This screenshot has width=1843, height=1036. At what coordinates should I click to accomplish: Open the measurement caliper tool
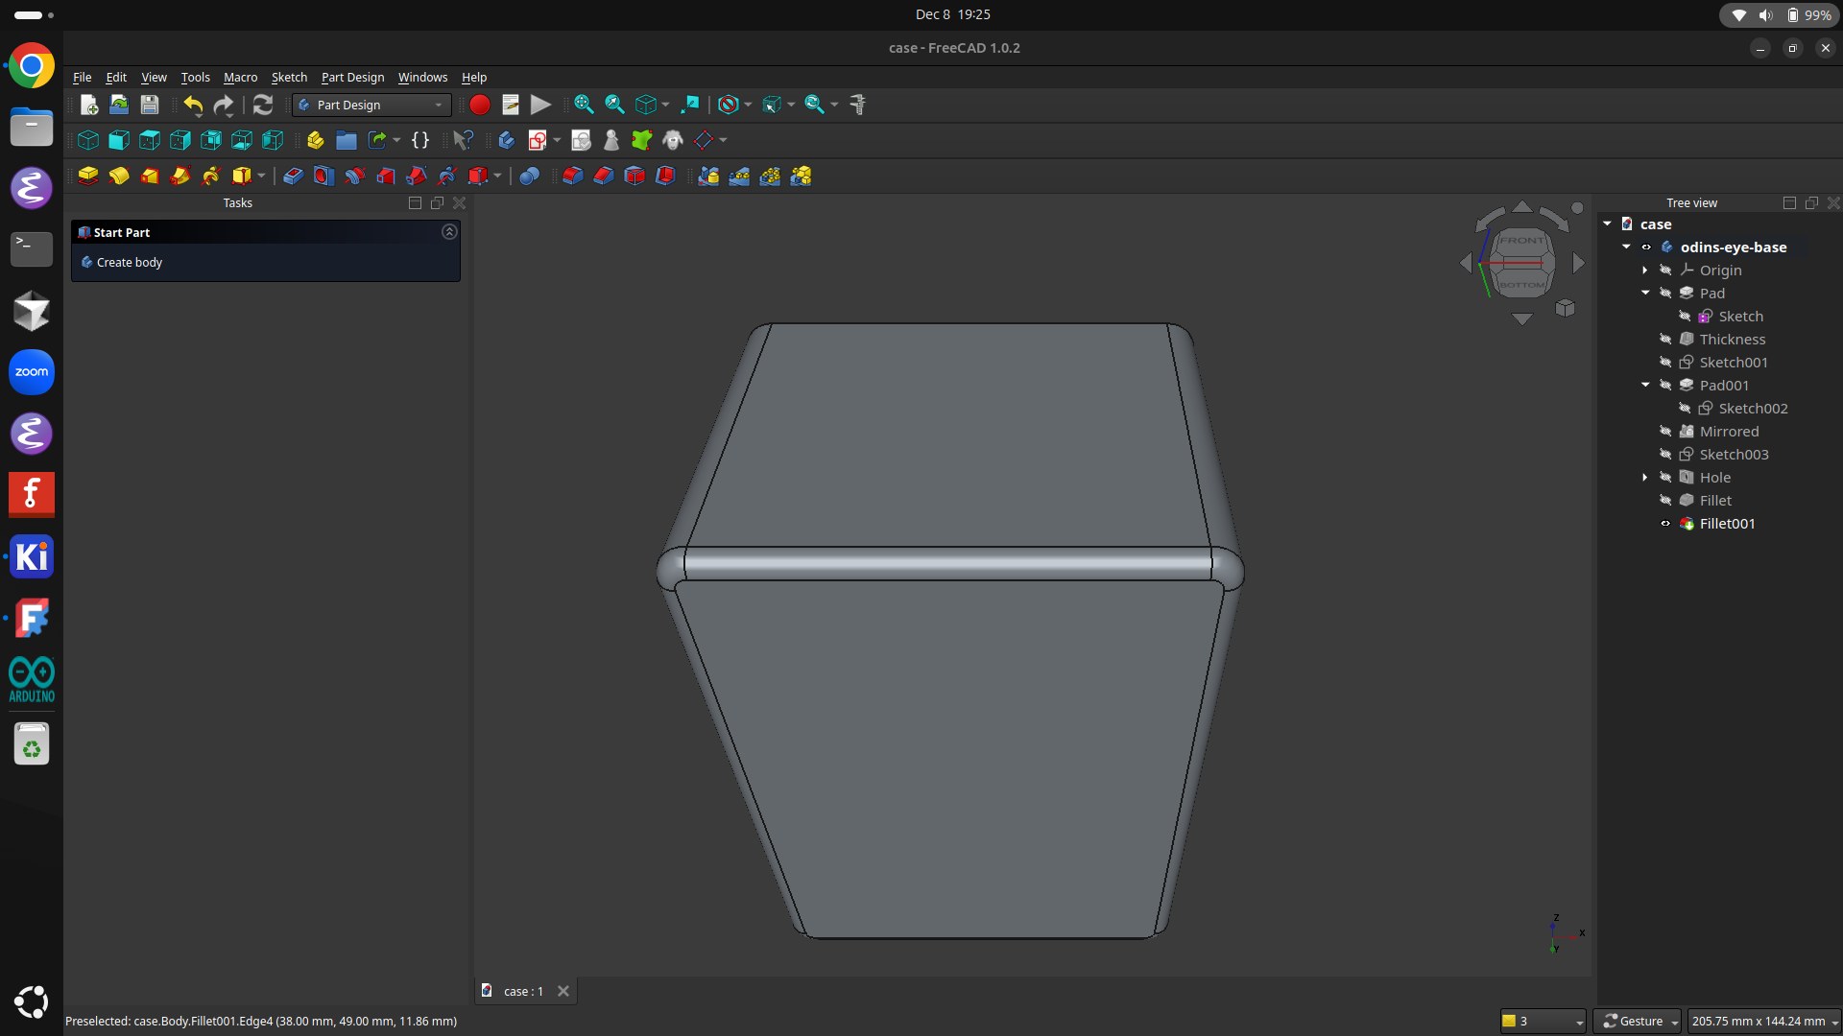click(x=857, y=105)
